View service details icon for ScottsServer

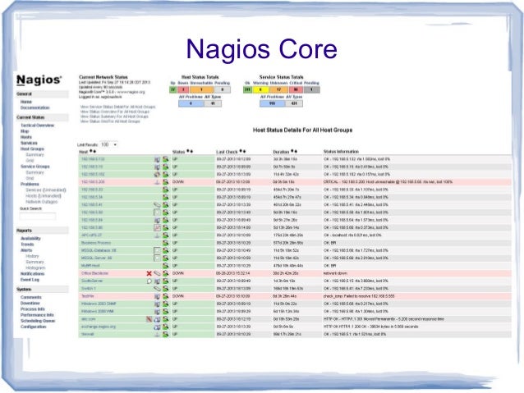tap(165, 281)
